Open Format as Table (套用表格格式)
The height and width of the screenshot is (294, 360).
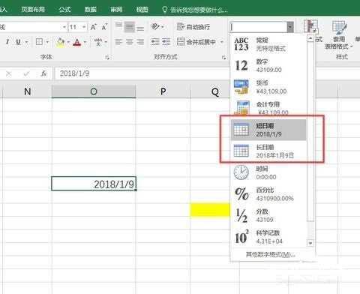click(339, 35)
